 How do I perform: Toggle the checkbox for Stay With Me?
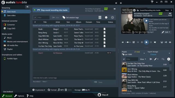coord(104,36)
